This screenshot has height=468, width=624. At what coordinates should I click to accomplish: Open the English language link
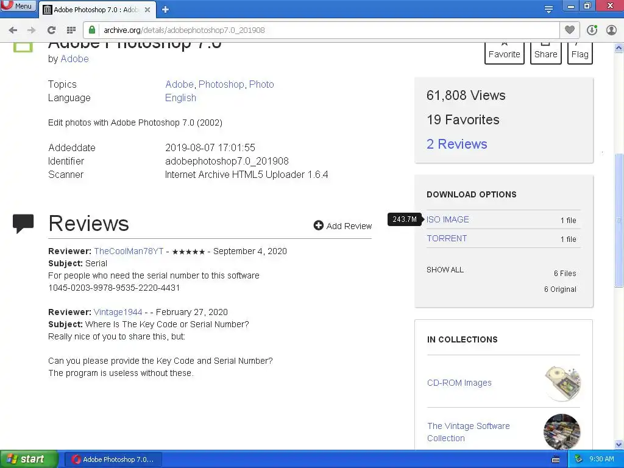click(x=180, y=98)
